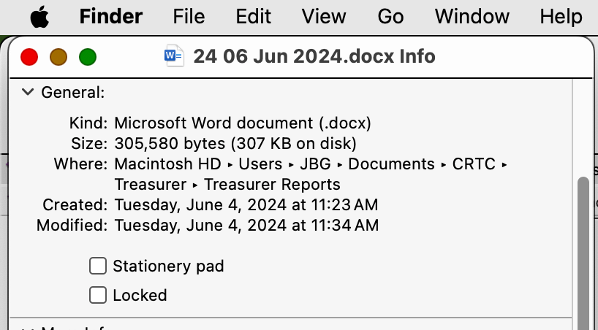
Task: Click the green zoom window button
Action: (x=88, y=56)
